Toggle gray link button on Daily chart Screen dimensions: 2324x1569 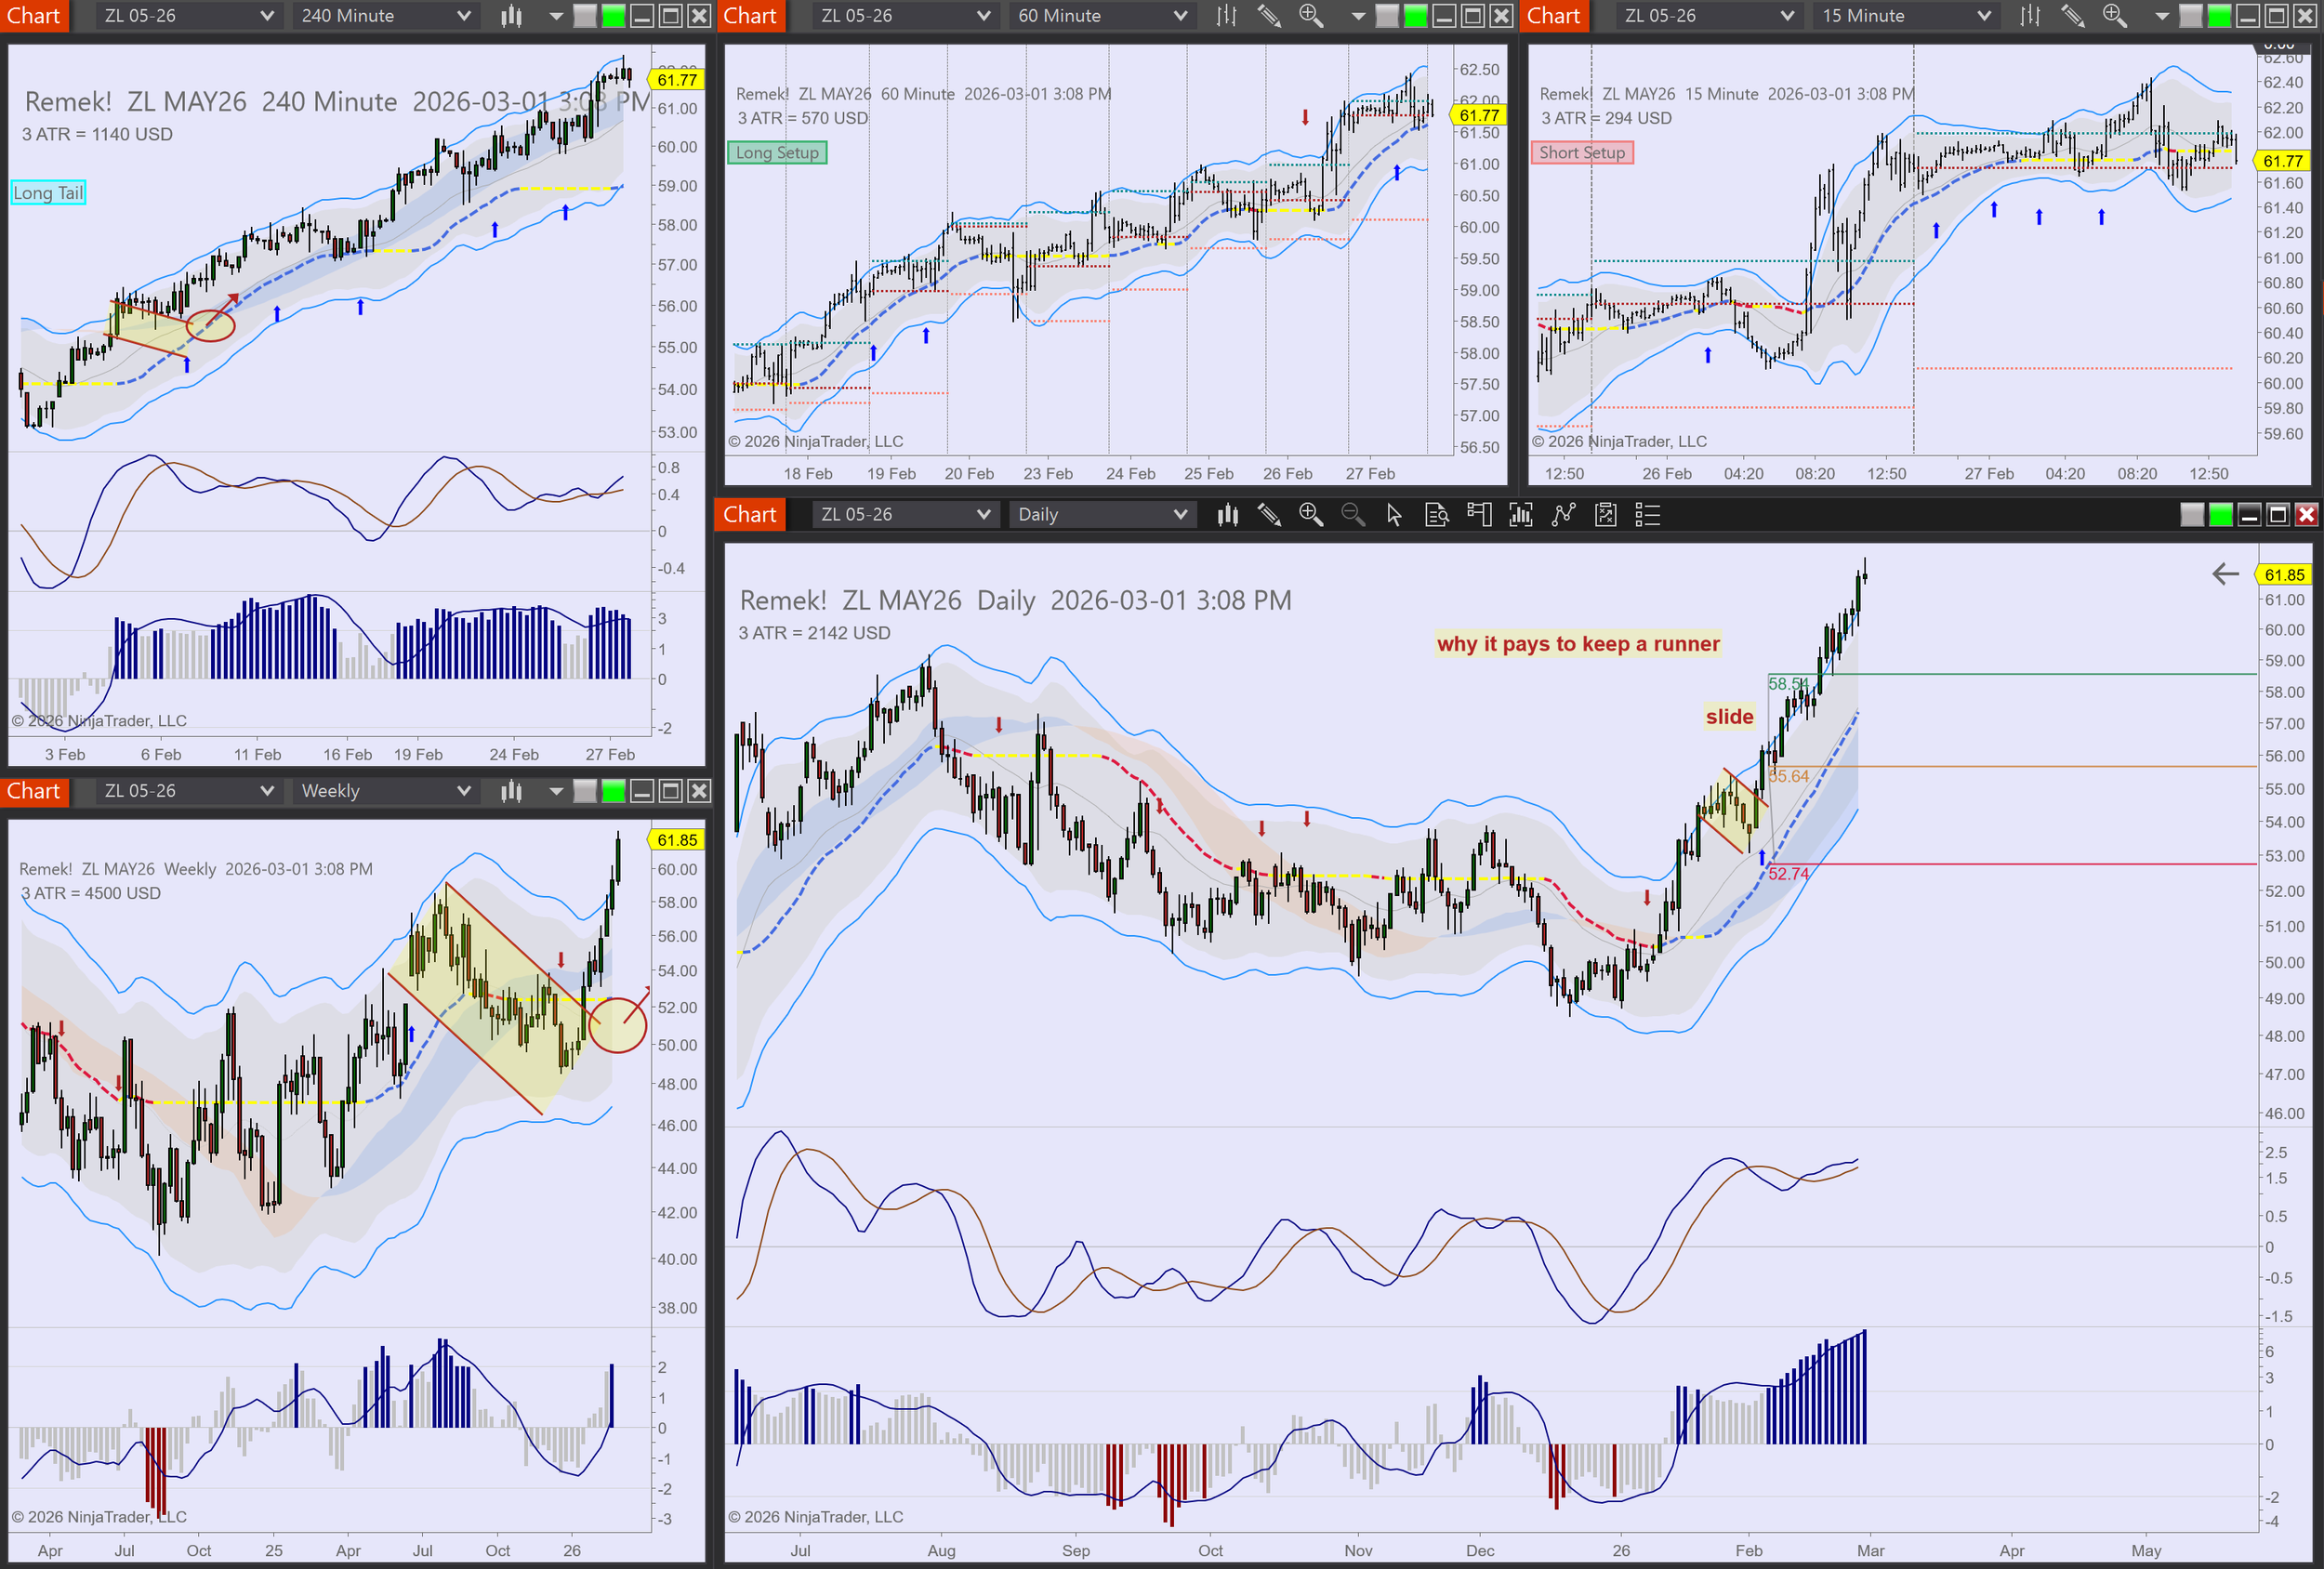(2191, 515)
